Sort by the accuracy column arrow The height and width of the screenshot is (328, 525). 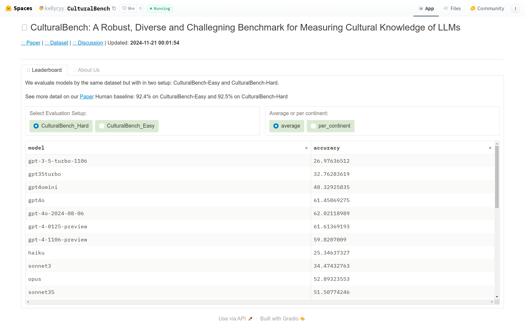pos(490,148)
